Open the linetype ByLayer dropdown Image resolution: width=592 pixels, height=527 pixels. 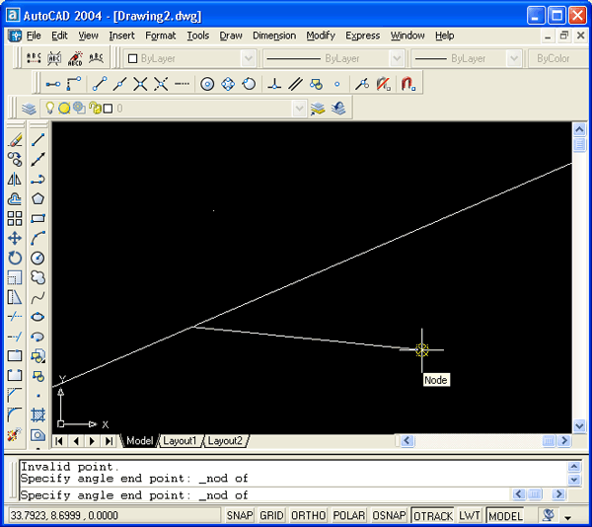click(x=396, y=59)
